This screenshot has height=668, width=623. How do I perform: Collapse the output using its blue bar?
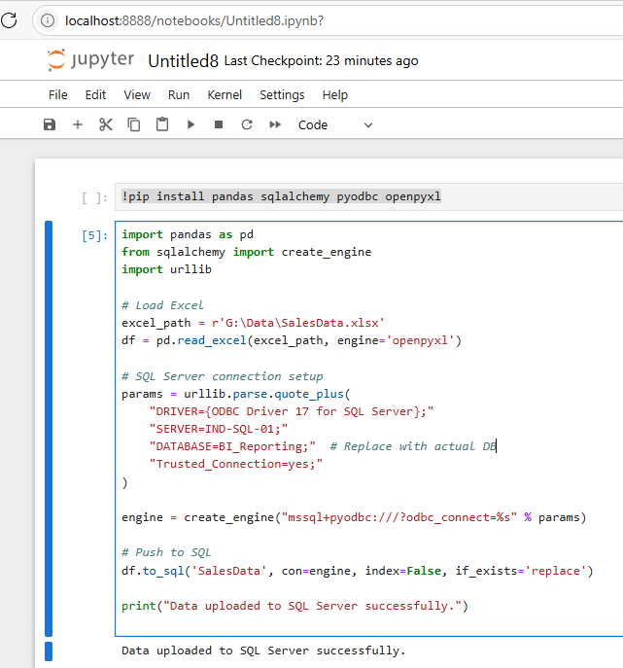(x=49, y=650)
